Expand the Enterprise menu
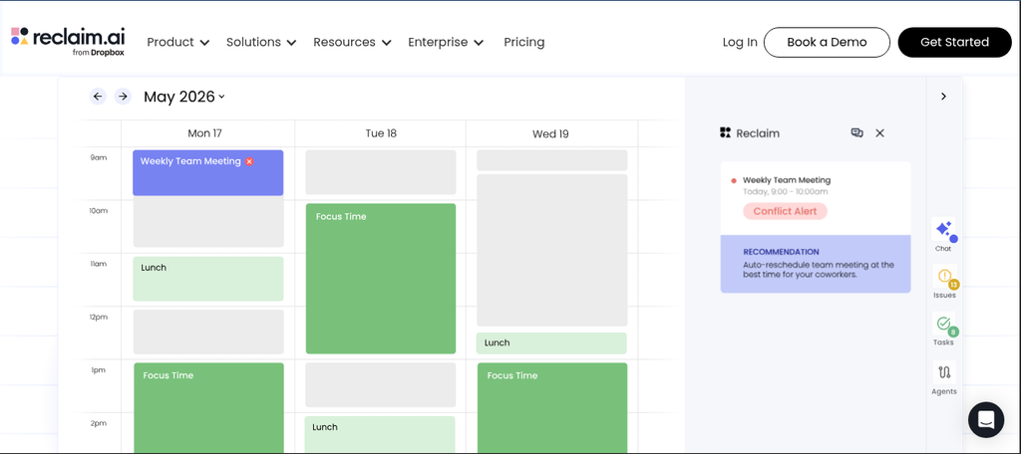 446,42
